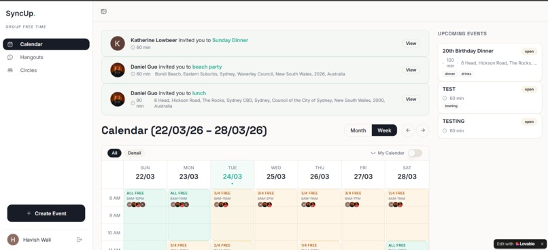The width and height of the screenshot is (548, 250).
Task: View the beach party invitation
Action: click(x=411, y=70)
